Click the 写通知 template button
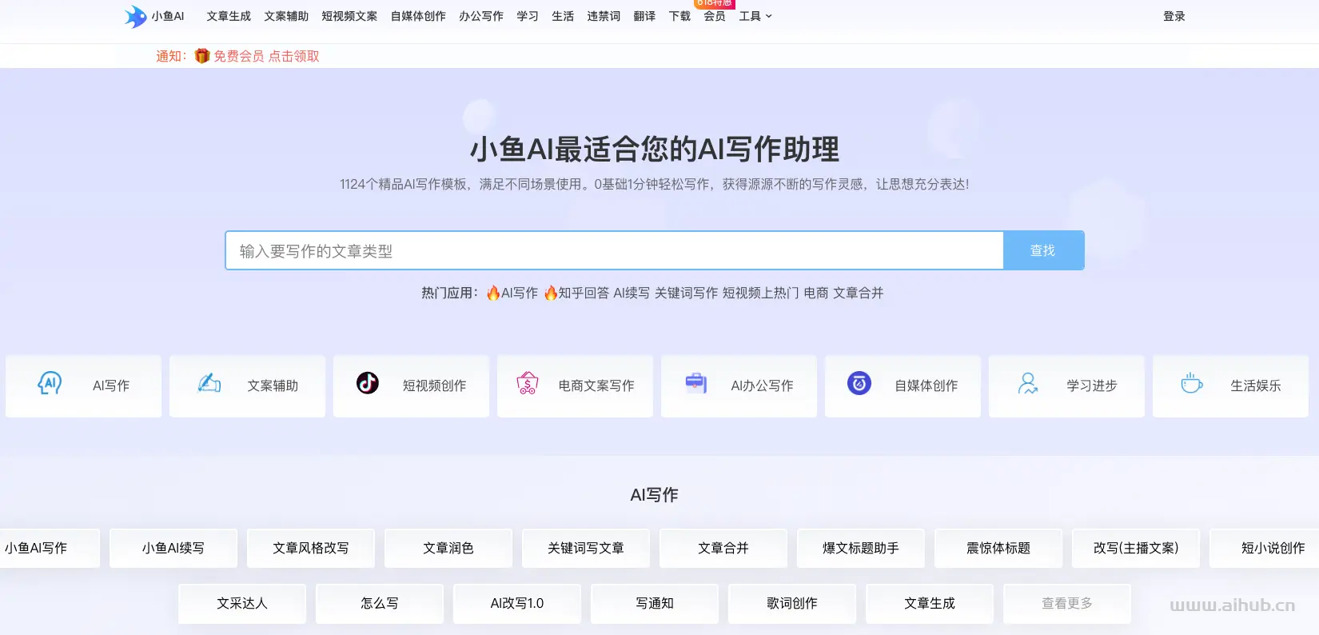 tap(655, 603)
